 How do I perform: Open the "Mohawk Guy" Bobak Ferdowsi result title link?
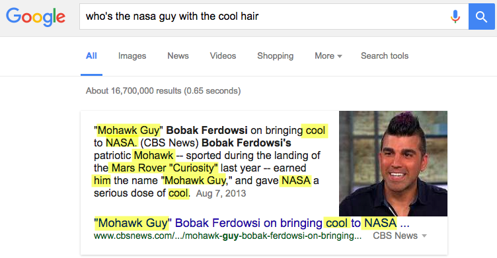252,223
